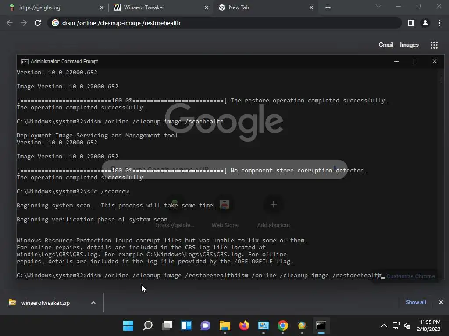
Task: Click 'The restore operation completed successfully' text
Action: [309, 101]
